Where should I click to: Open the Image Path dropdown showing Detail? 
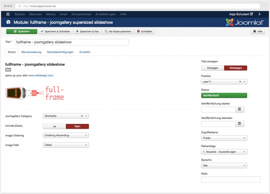[66, 145]
